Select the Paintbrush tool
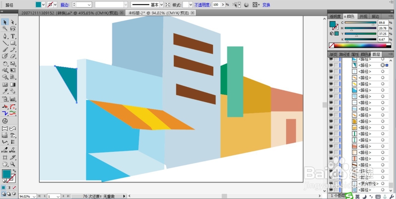The height and width of the screenshot is (199, 396). point(5,49)
